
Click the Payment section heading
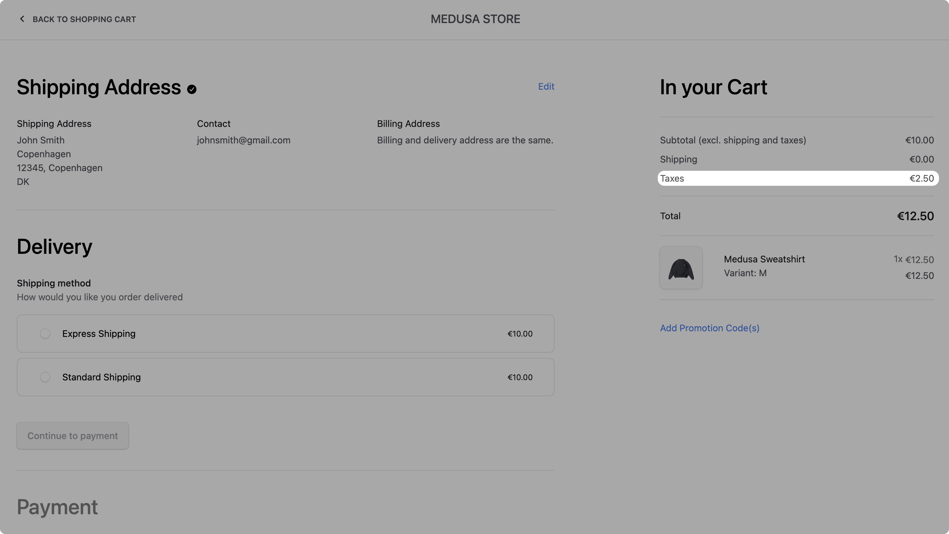pyautogui.click(x=57, y=507)
